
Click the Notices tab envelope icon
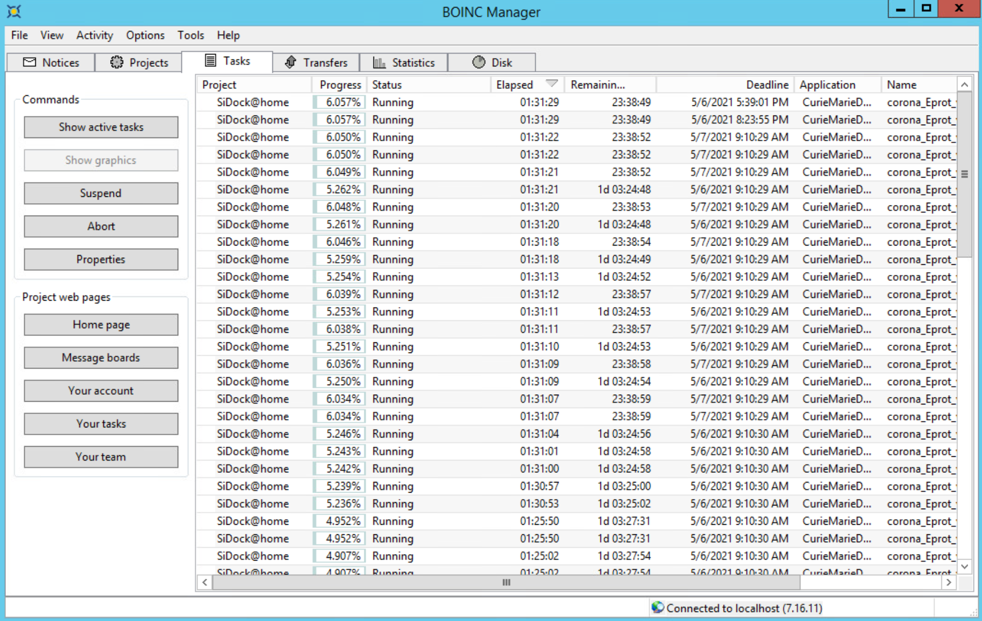(x=29, y=63)
